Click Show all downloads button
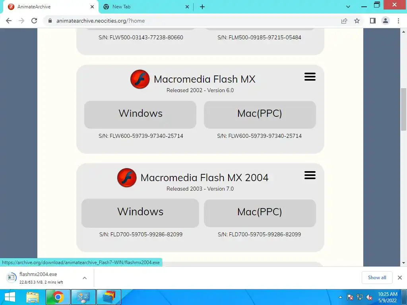Viewport: 407px width, 305px height. point(377,278)
